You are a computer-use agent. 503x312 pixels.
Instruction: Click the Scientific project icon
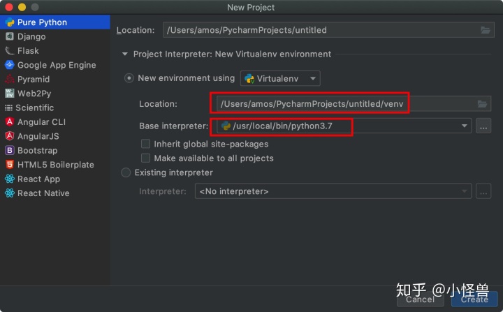click(x=8, y=107)
